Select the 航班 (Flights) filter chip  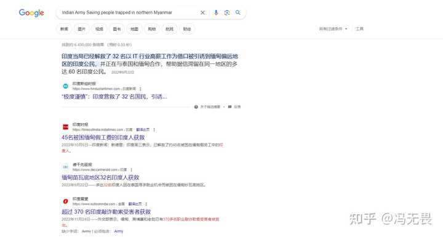click(169, 29)
